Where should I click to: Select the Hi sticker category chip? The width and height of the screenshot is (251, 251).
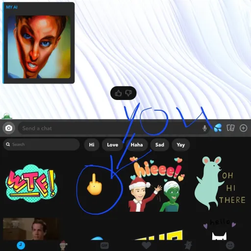tap(92, 145)
